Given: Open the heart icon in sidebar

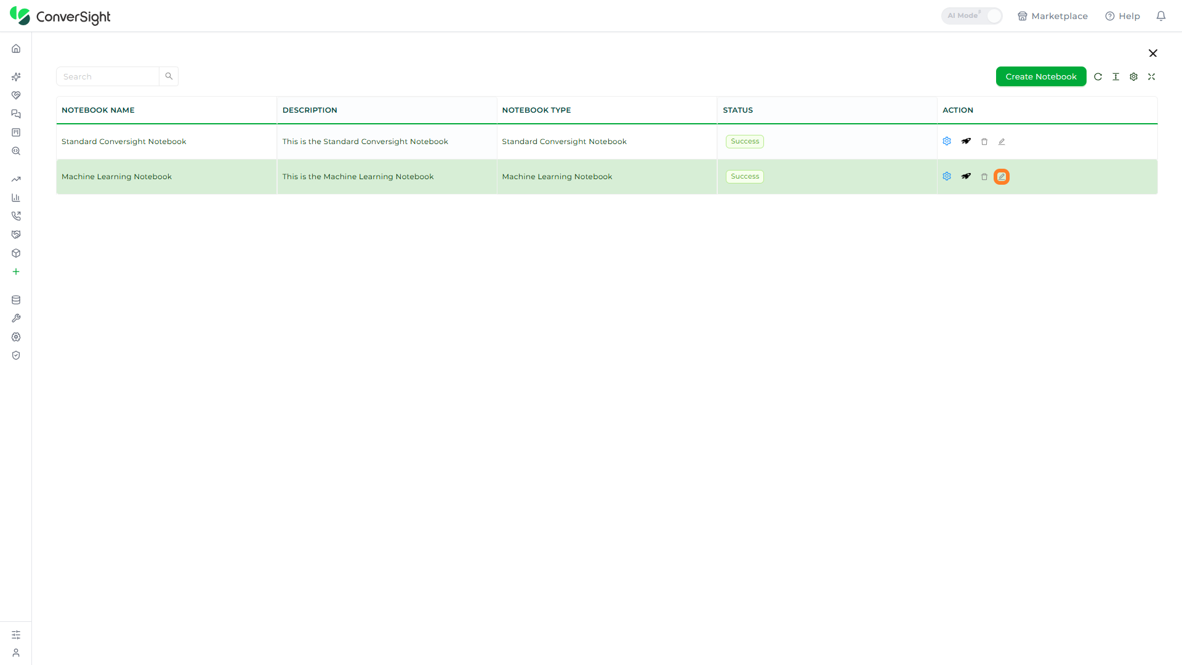Looking at the screenshot, I should point(16,95).
